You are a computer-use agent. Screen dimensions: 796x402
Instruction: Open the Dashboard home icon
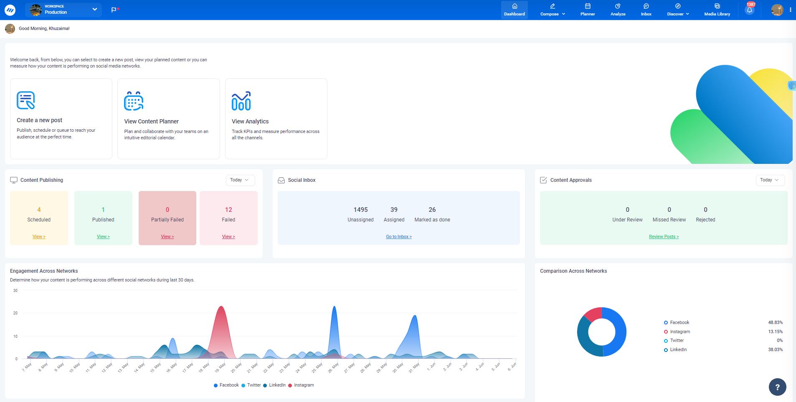[514, 10]
